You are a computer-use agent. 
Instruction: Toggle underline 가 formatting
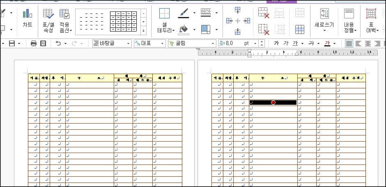[295, 43]
